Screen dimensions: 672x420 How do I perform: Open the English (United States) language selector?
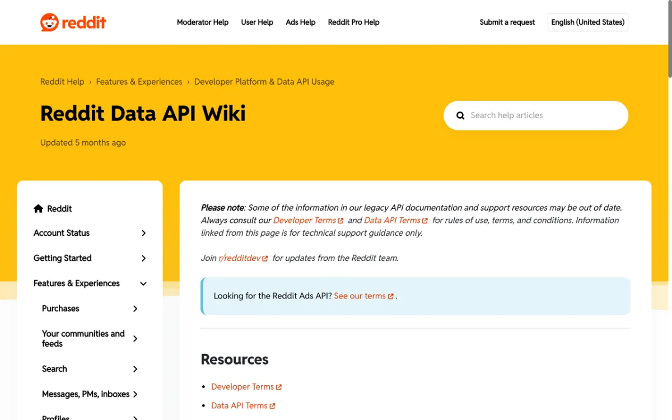(588, 22)
